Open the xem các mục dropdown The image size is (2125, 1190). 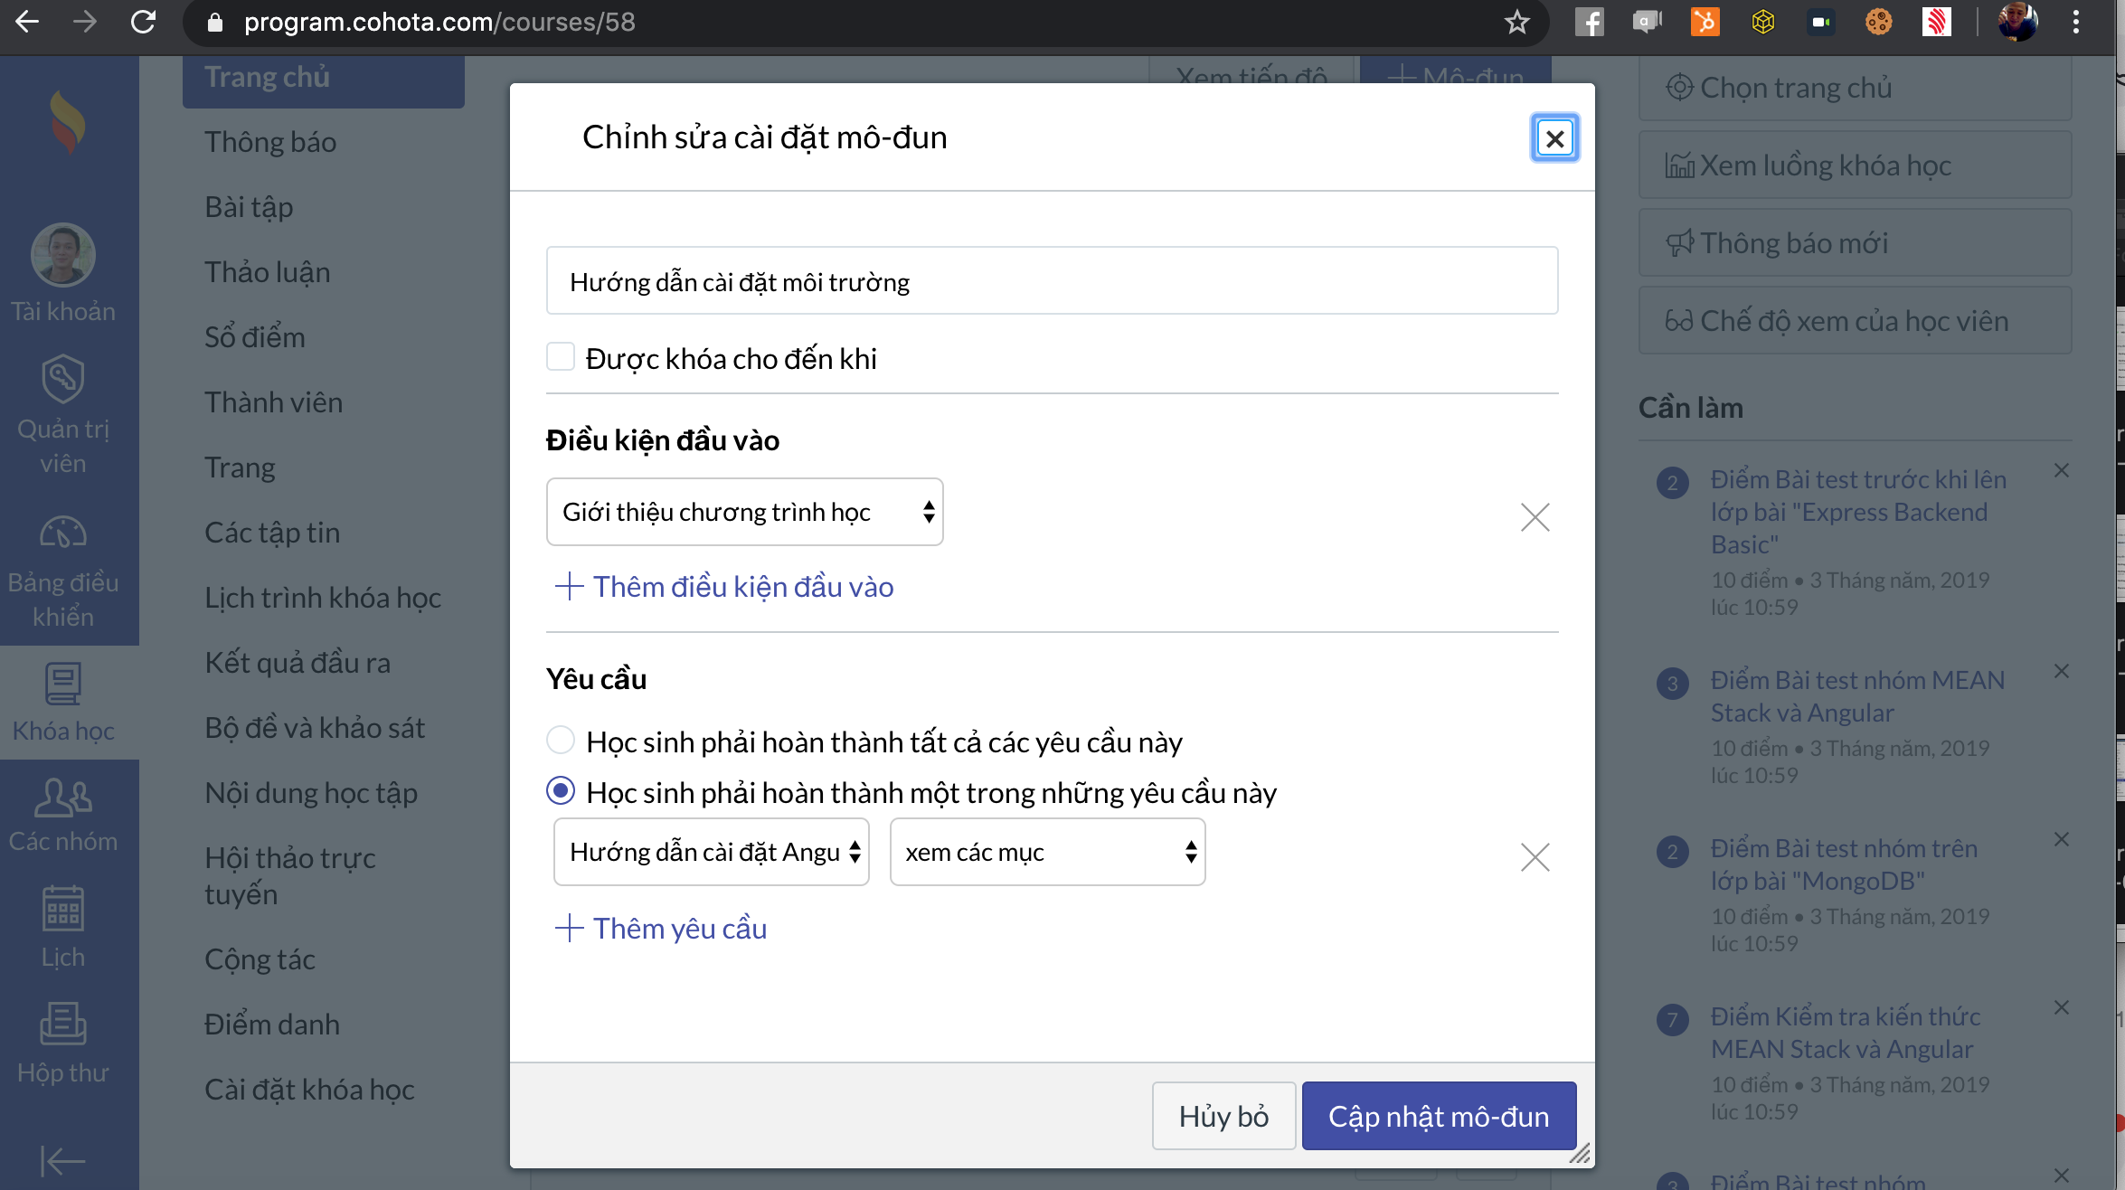pos(1047,852)
